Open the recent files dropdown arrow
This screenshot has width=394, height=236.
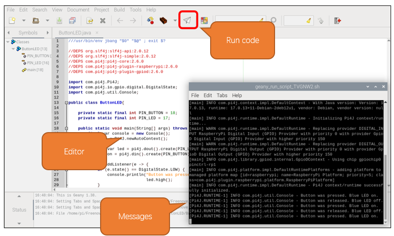pos(47,20)
